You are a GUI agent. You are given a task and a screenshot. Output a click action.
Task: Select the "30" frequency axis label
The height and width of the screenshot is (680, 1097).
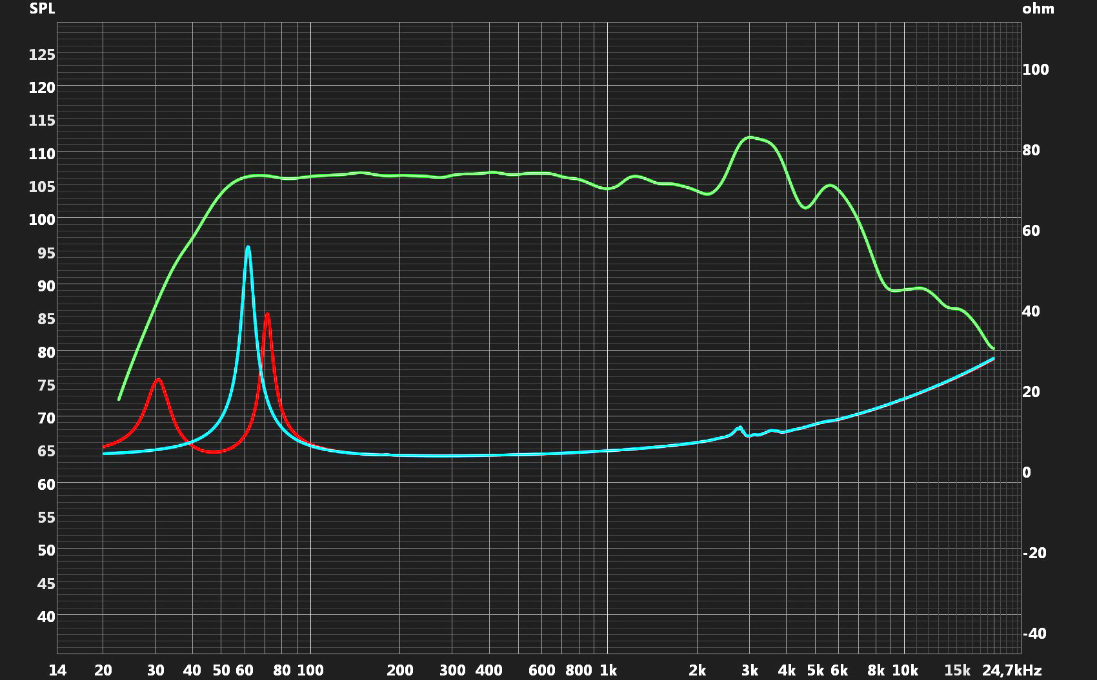pyautogui.click(x=156, y=670)
